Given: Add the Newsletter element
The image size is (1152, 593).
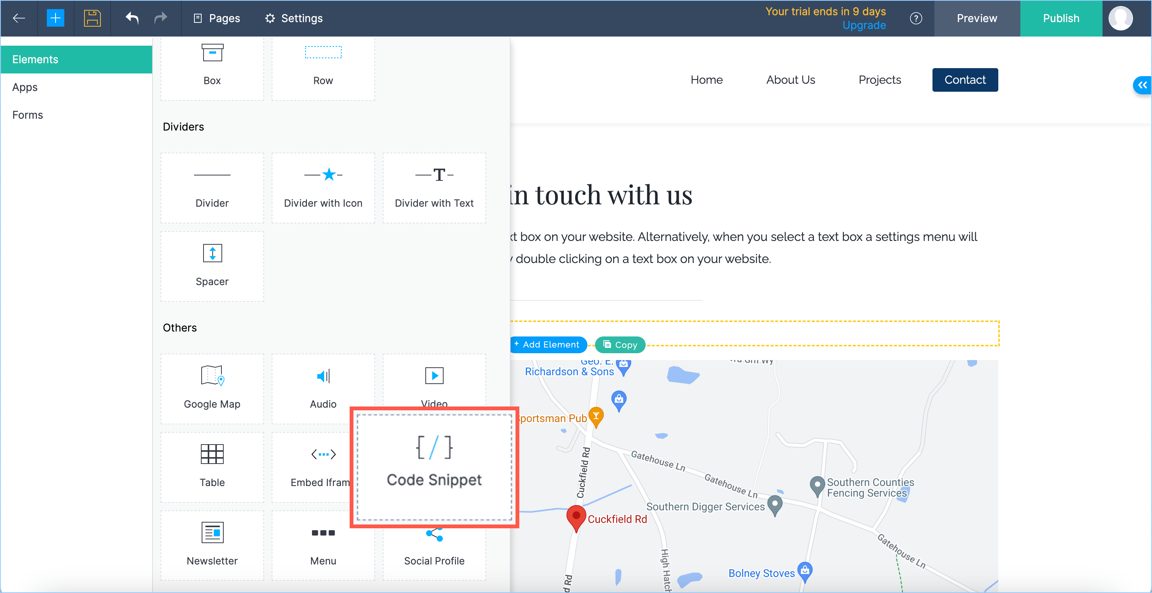Looking at the screenshot, I should (212, 545).
